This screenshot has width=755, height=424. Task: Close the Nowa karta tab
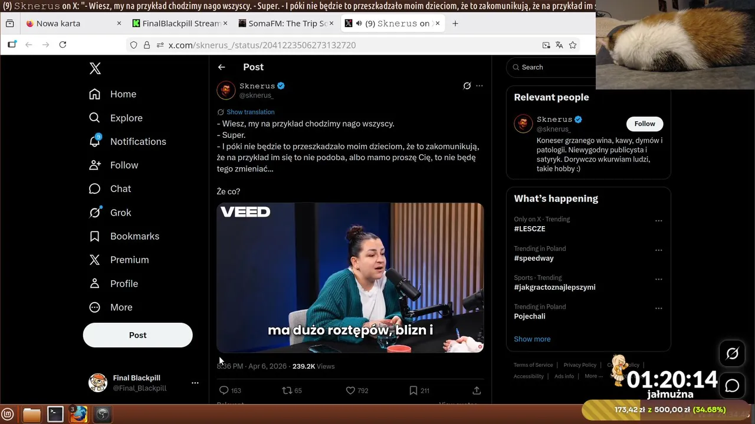coord(119,24)
